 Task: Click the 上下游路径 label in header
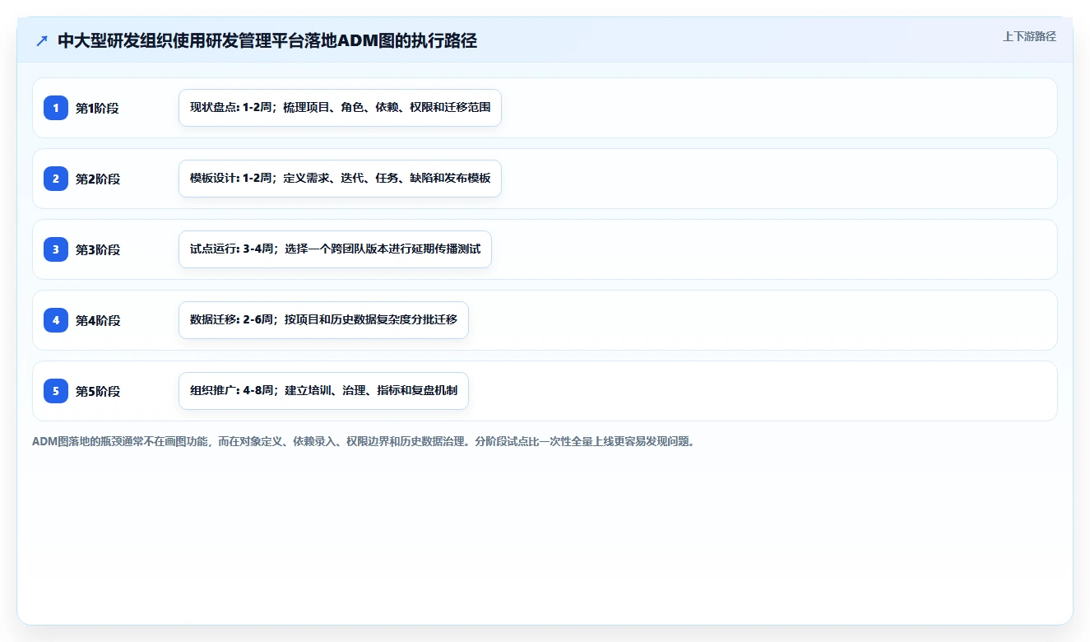tap(1029, 36)
